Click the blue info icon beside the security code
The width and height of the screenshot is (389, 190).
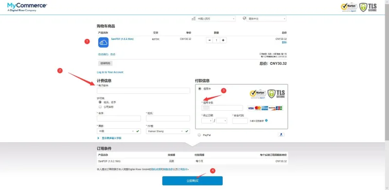[266, 121]
